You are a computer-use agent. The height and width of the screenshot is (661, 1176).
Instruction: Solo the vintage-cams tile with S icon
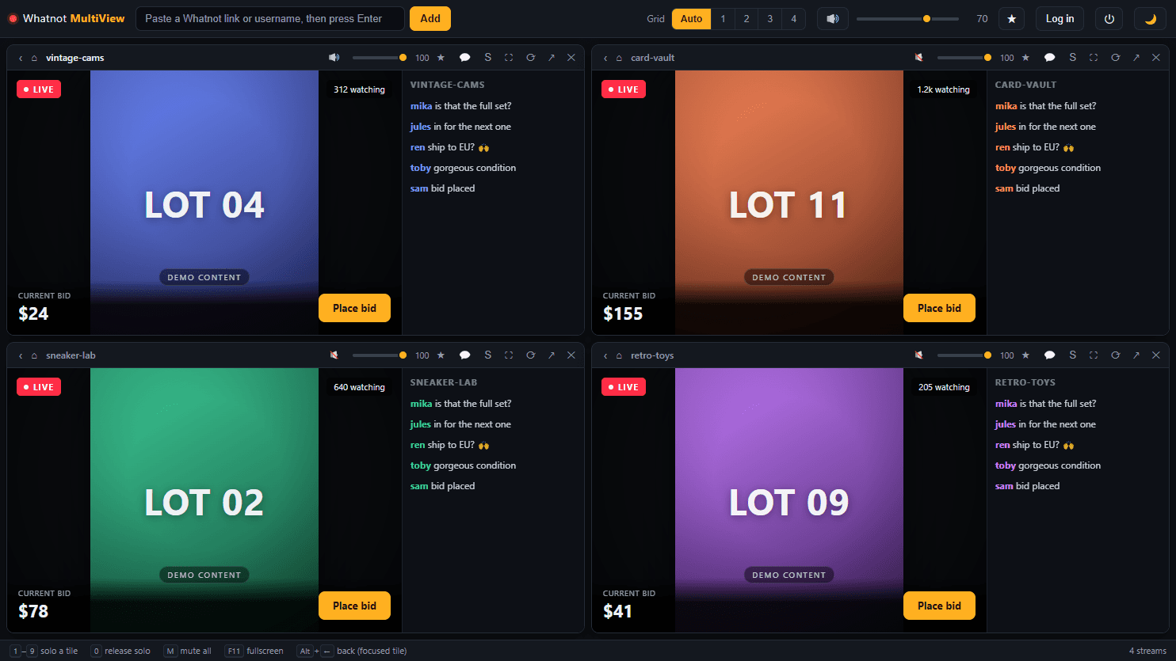pos(487,58)
